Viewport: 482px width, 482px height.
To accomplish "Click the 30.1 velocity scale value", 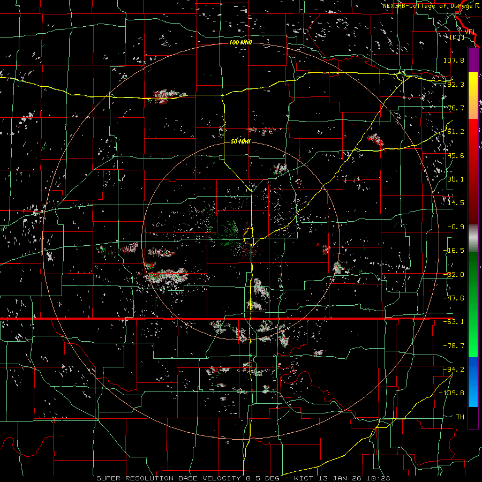I will (456, 179).
